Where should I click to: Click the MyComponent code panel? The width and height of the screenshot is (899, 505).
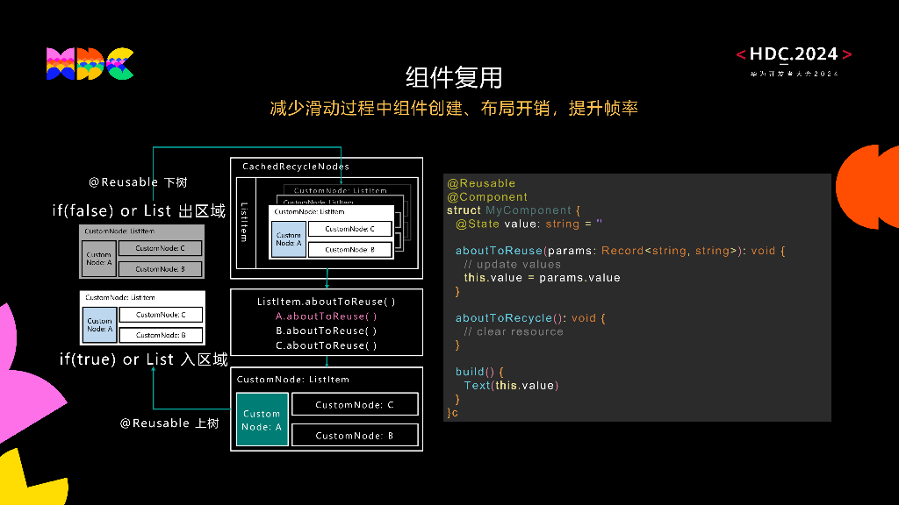[x=636, y=298]
